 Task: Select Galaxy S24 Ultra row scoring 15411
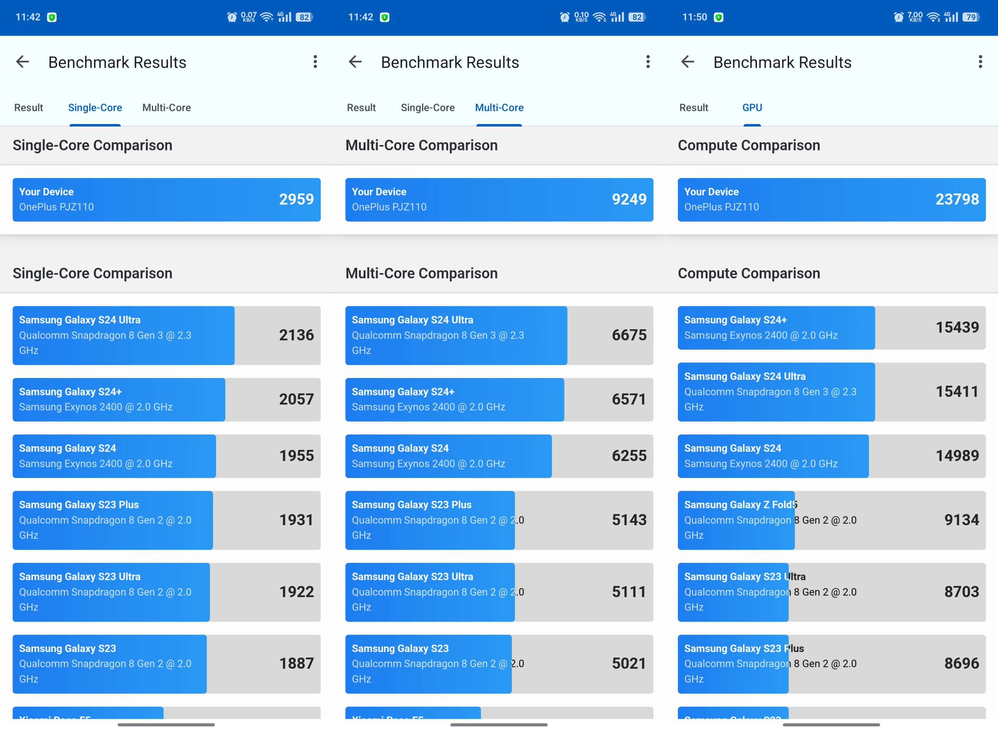coord(831,392)
